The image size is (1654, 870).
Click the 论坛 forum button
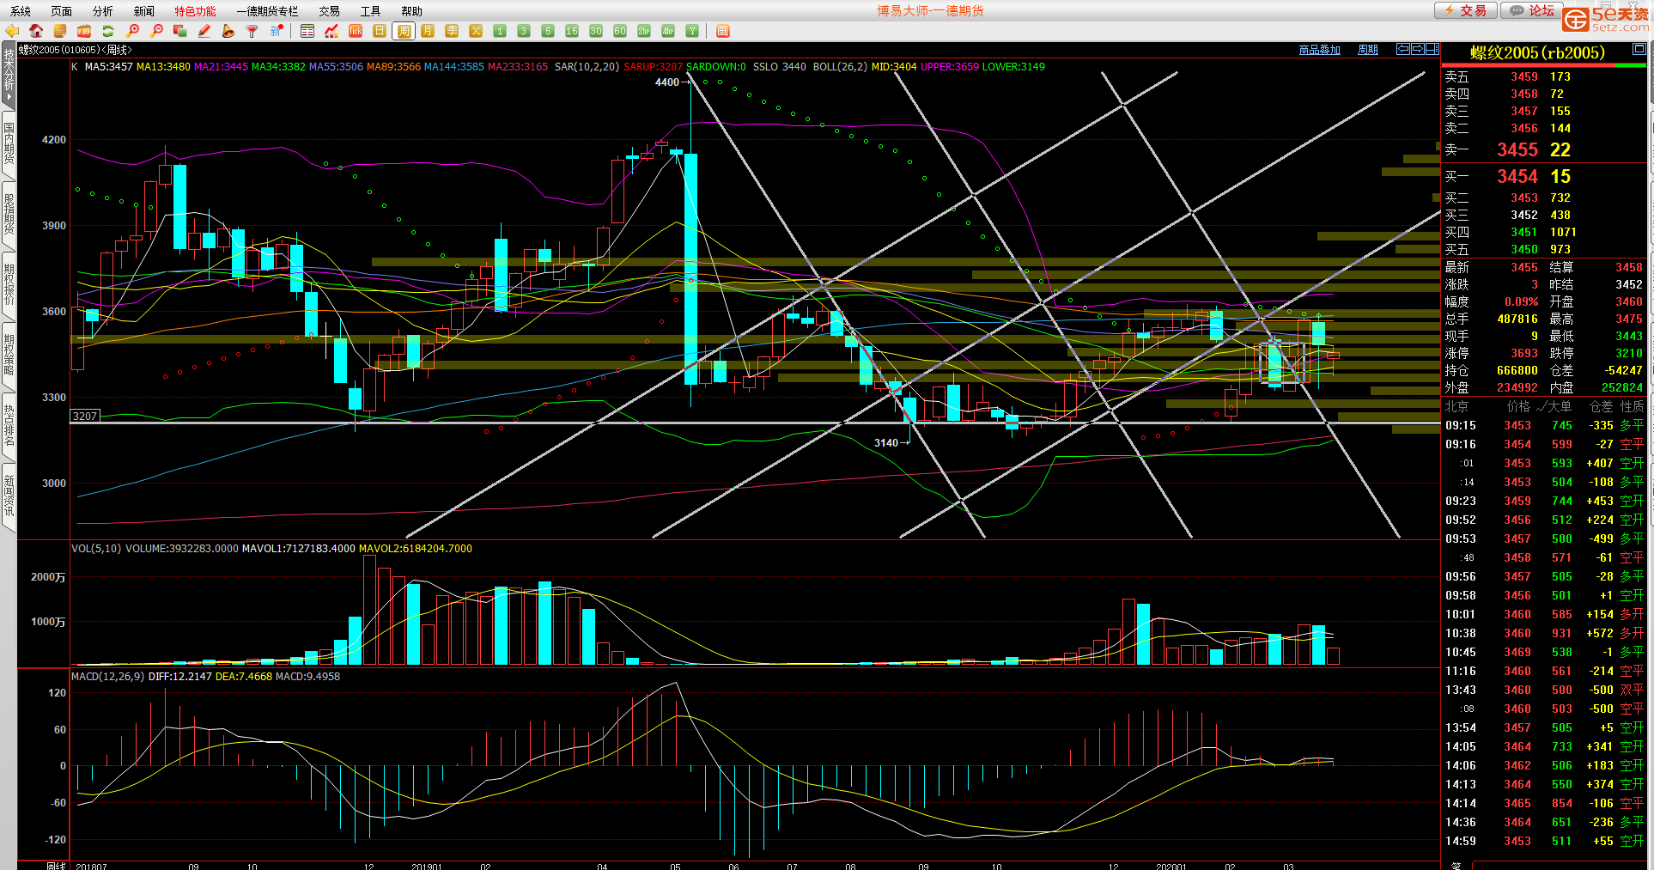[x=1533, y=10]
